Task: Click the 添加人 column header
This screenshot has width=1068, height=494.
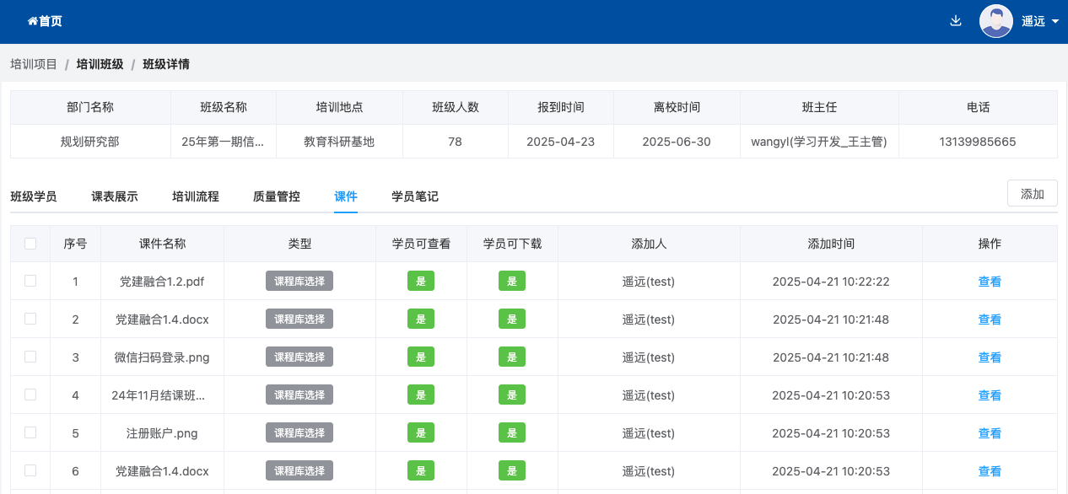Action: coord(649,244)
